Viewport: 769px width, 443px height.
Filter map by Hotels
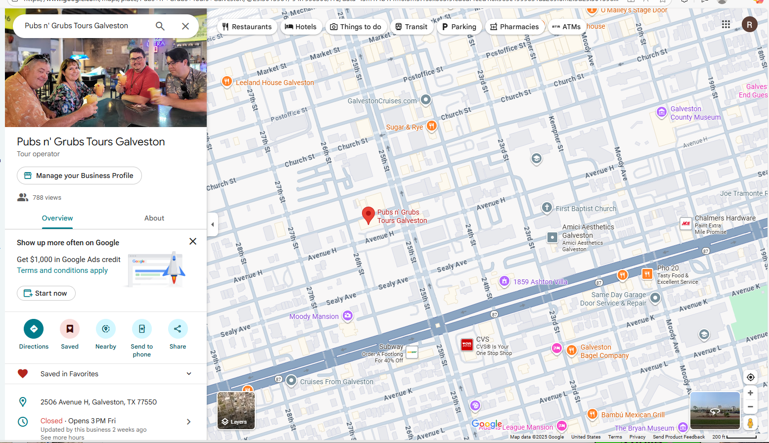pos(301,27)
